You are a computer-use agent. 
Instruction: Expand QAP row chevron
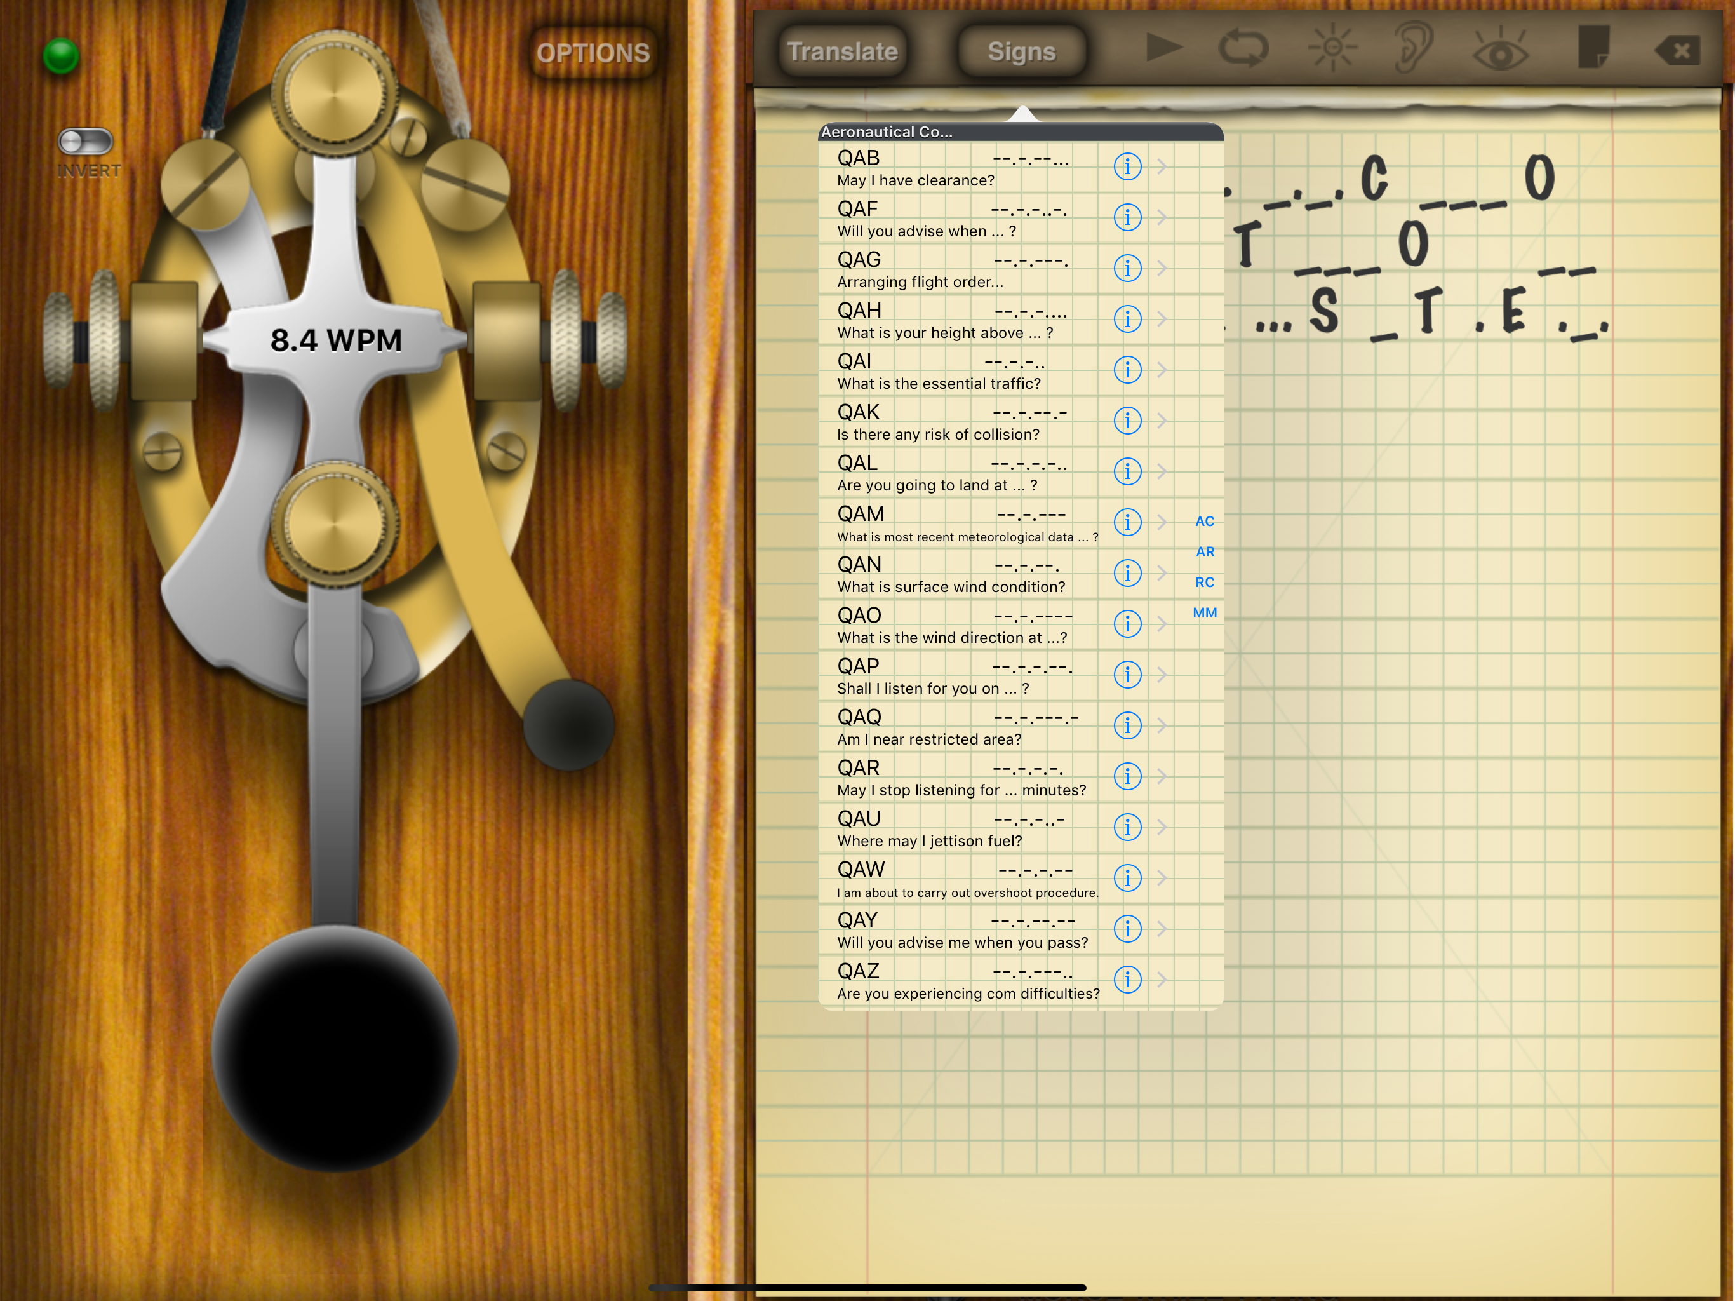pos(1162,675)
